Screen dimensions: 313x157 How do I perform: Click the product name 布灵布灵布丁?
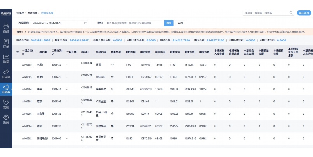coord(101,138)
